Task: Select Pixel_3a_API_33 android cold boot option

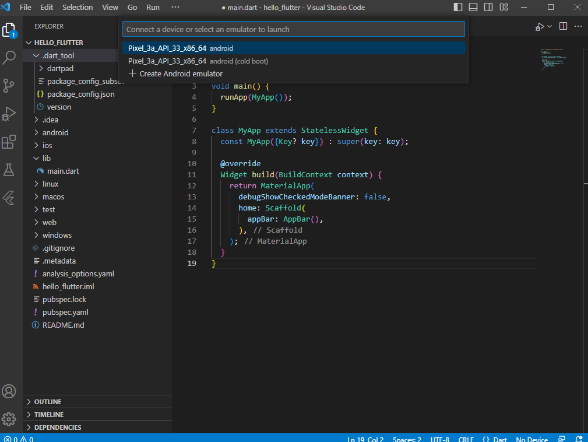Action: [x=294, y=61]
